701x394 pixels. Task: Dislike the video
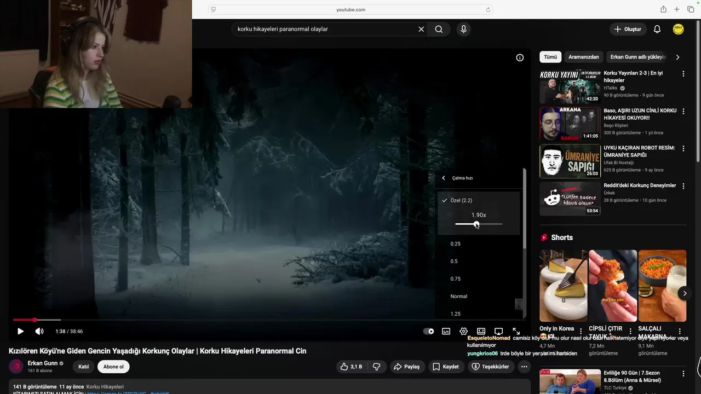pyautogui.click(x=377, y=367)
